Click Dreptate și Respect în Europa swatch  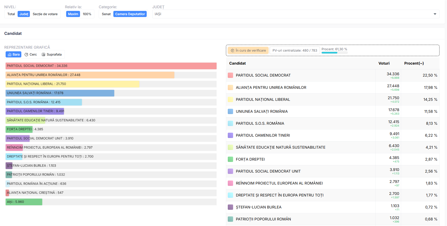(x=230, y=195)
